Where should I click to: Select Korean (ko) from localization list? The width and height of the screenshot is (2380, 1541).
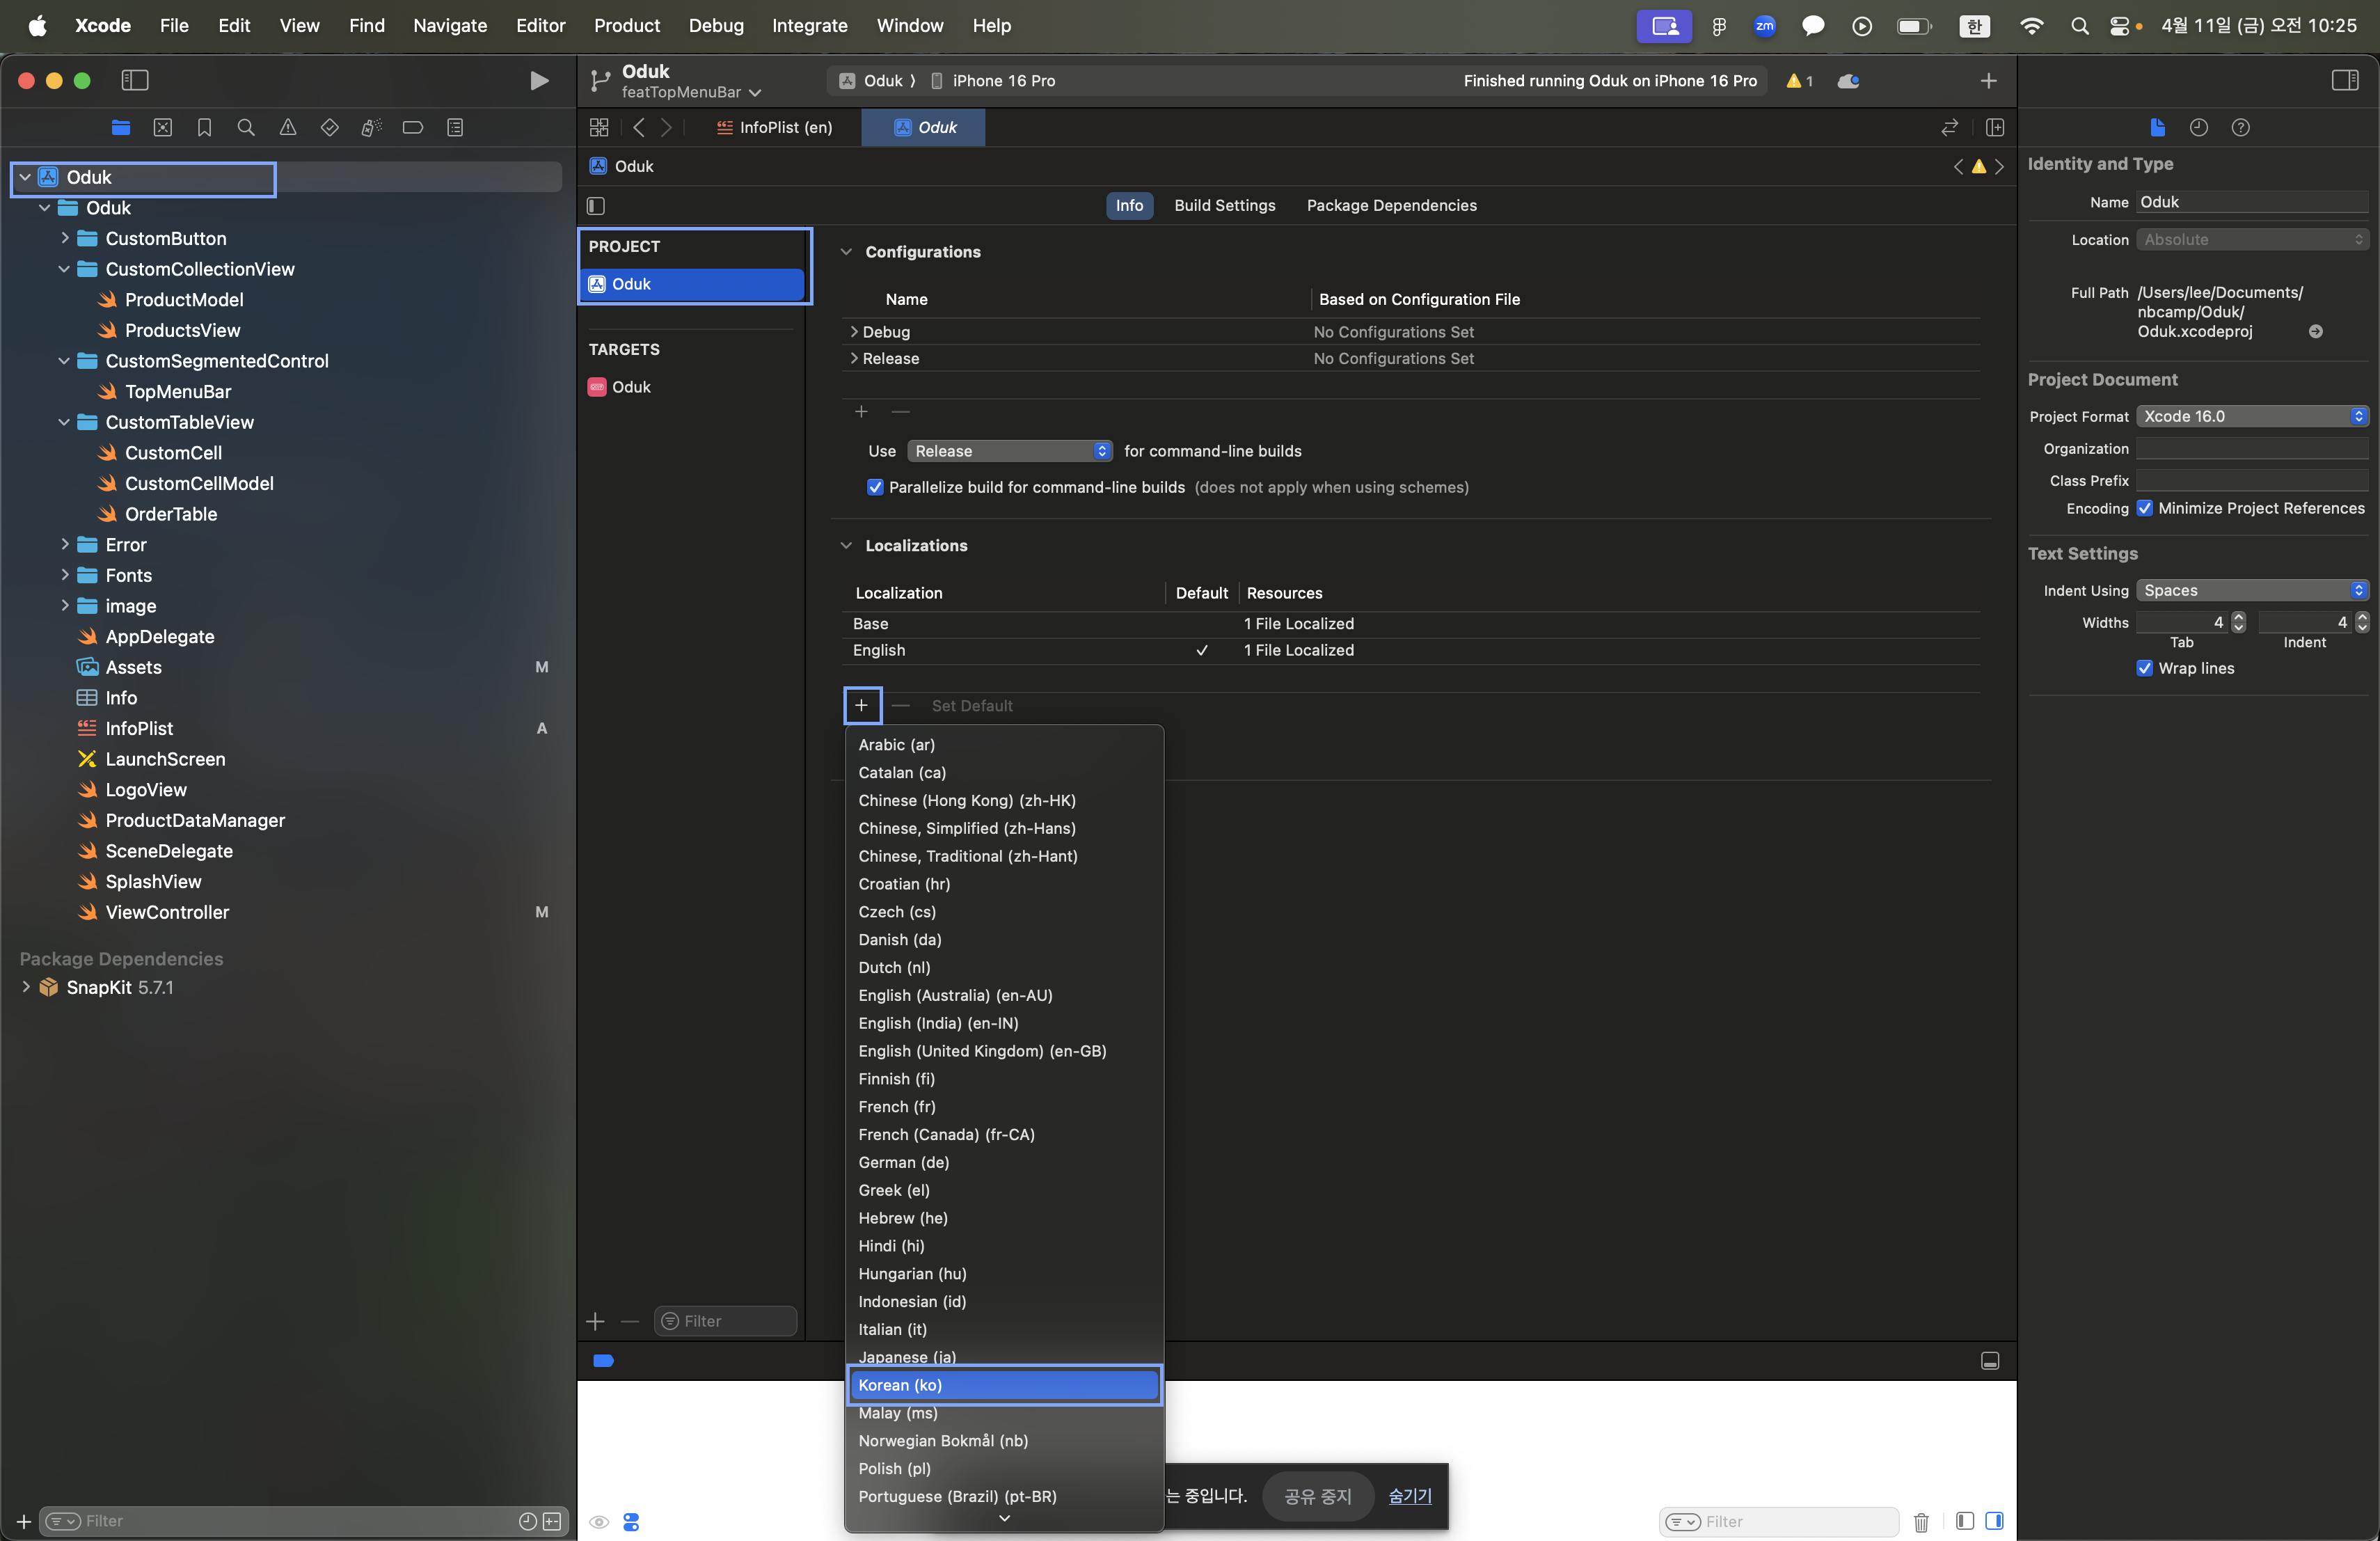pos(1003,1384)
